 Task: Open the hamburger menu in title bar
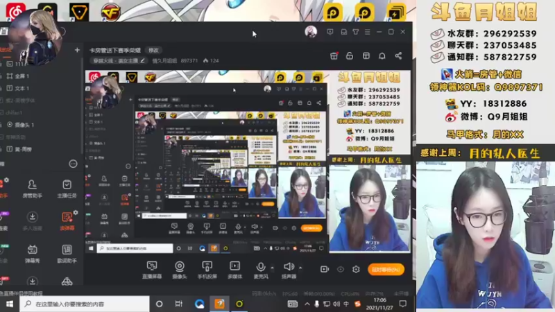368,32
